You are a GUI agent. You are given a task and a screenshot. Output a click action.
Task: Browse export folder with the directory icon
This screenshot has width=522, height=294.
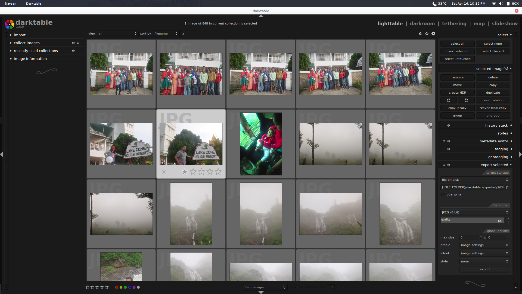[x=508, y=187]
